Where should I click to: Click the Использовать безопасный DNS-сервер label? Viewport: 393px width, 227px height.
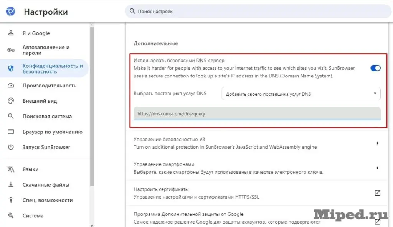(x=179, y=60)
